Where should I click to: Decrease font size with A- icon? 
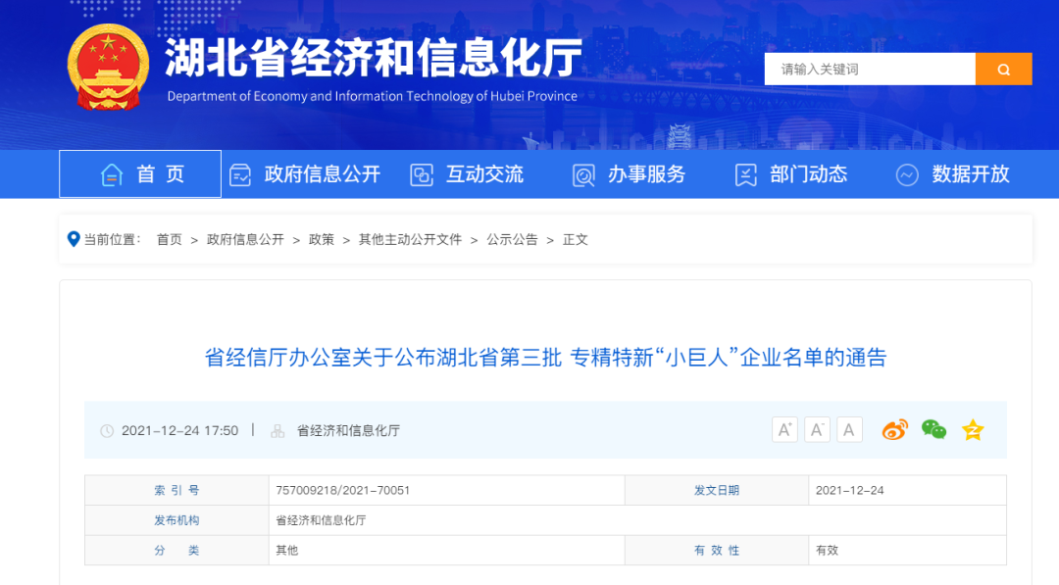point(817,429)
